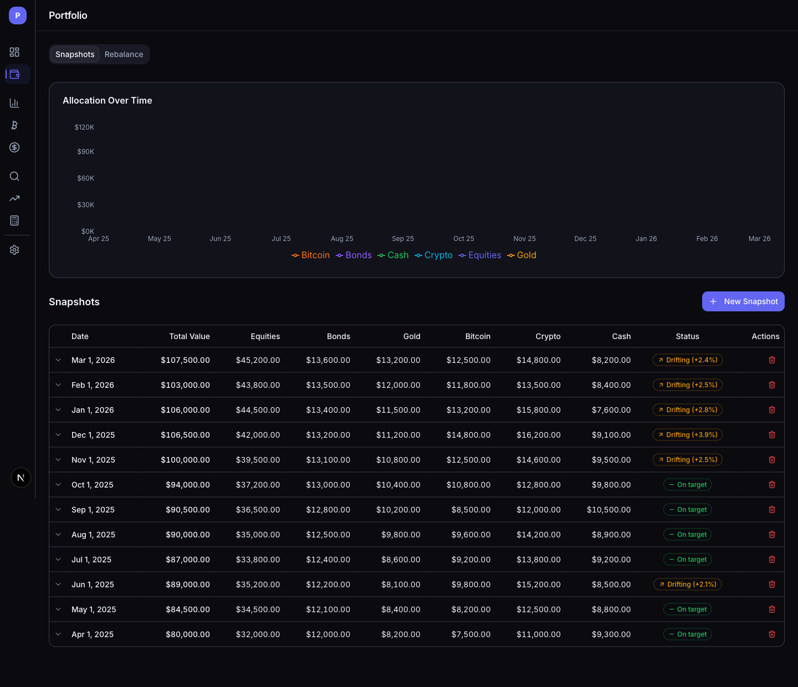Delete the Dec 1, 2025 snapshot
The image size is (798, 687).
[772, 435]
